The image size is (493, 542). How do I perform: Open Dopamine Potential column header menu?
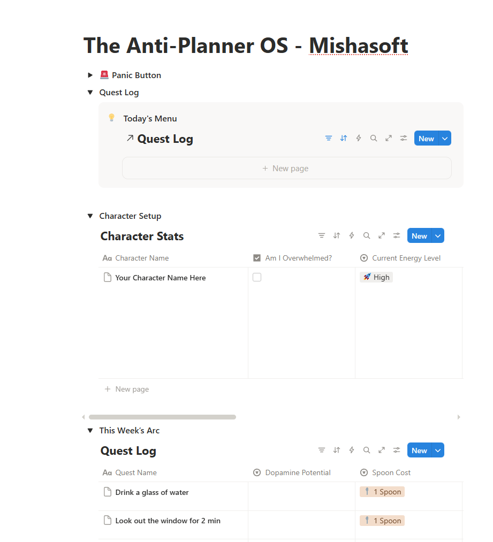click(x=292, y=472)
